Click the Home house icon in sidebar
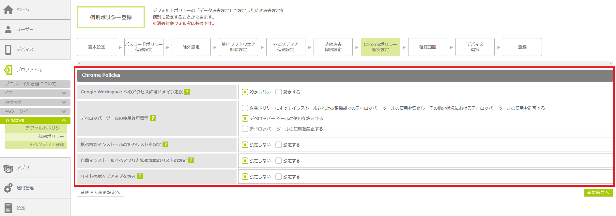 point(8,10)
